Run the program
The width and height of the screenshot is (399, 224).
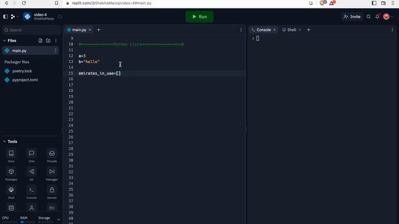(x=199, y=17)
